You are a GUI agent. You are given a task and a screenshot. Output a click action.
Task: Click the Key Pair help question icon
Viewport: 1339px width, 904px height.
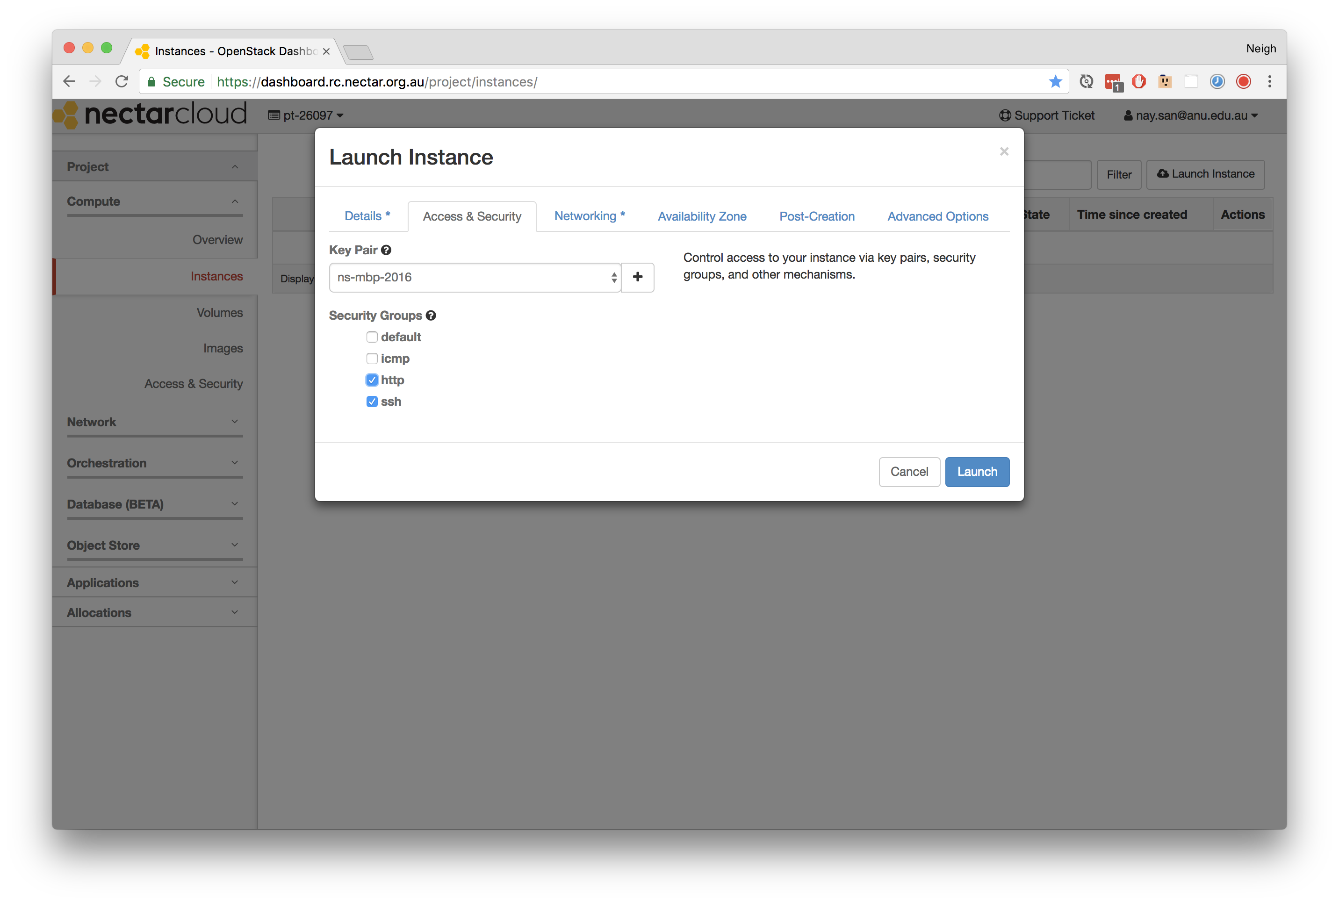(x=386, y=250)
